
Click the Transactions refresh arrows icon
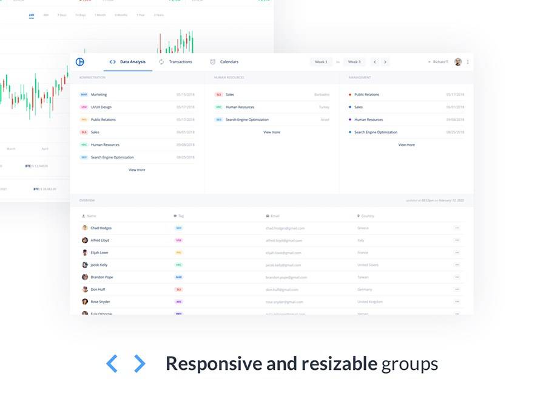tap(161, 62)
